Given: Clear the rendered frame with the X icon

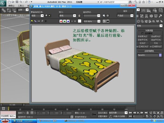Looking at the screenshot, I should coord(46,21).
